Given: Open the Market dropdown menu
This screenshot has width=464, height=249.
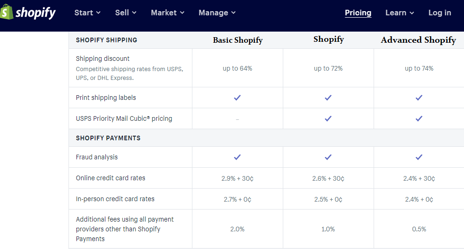Looking at the screenshot, I should 168,13.
